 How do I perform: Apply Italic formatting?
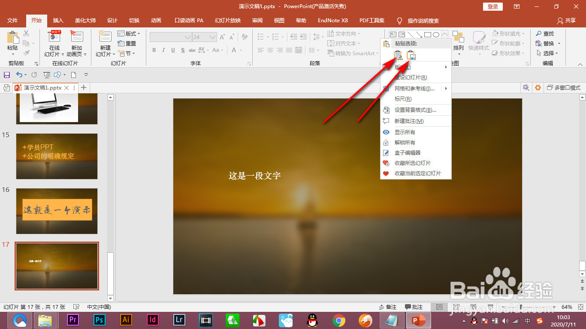click(x=163, y=50)
